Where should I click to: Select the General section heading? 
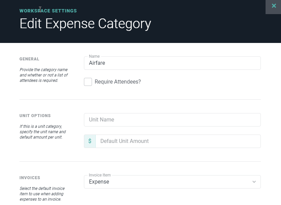coord(29,59)
